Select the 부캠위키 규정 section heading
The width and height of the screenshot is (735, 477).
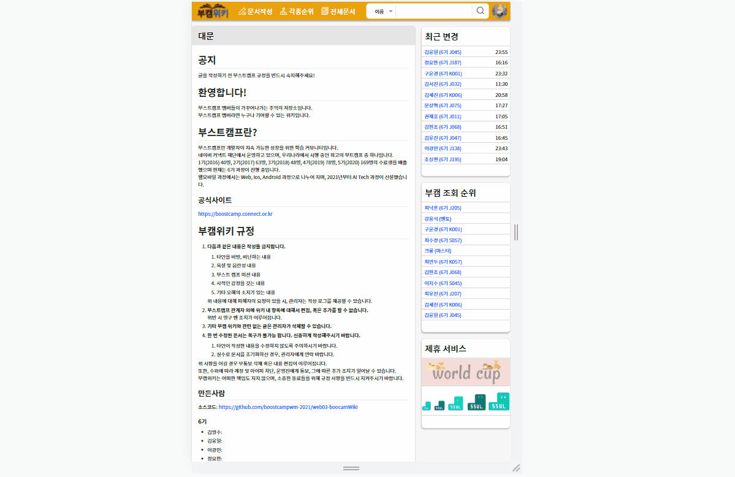pyautogui.click(x=226, y=231)
